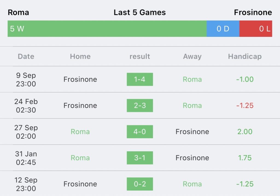280x196 pixels.
Task: Click the 3-1 score badge
Action: [140, 158]
